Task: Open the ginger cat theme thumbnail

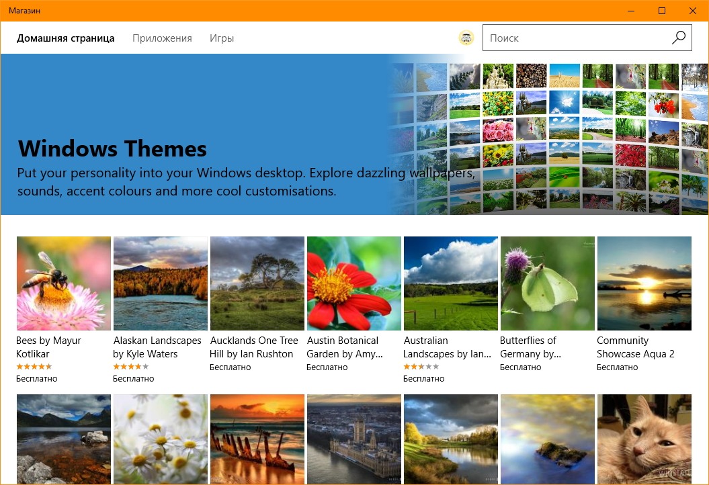Action: click(x=644, y=439)
